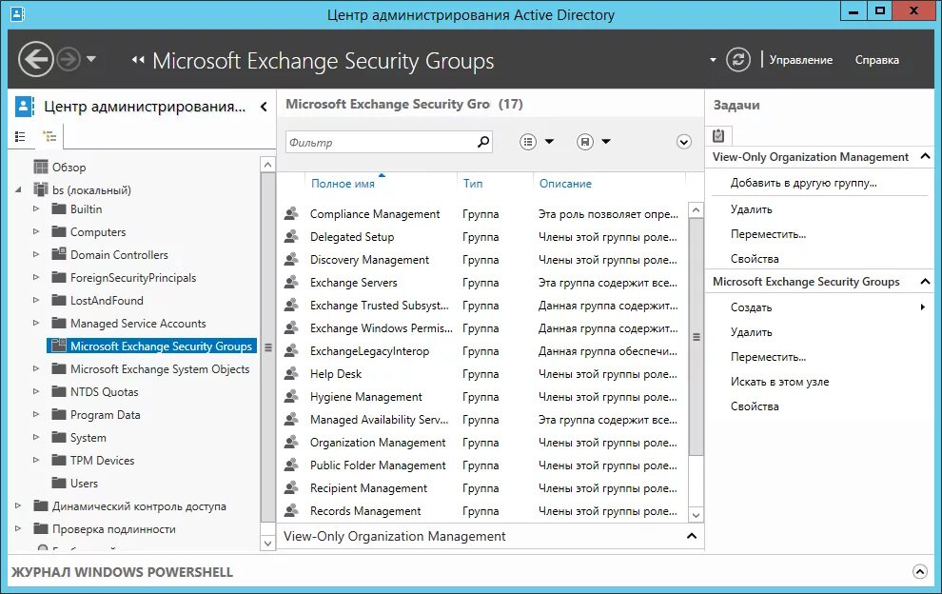Select Managed Availability Servers group icon
The width and height of the screenshot is (942, 594).
click(x=291, y=419)
